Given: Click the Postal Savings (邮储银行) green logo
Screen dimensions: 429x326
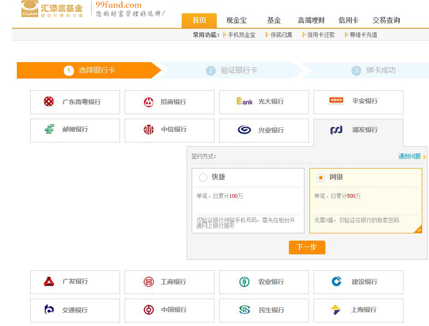Looking at the screenshot, I should 49,130.
